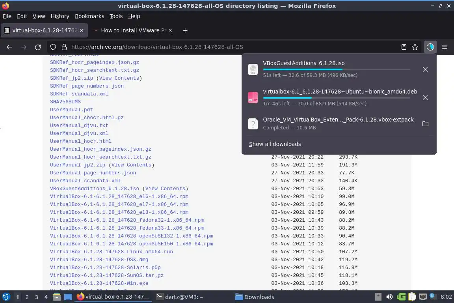Click the VBoxGuestAdditions download progress bar
The height and width of the screenshot is (303, 454).
click(337, 69)
